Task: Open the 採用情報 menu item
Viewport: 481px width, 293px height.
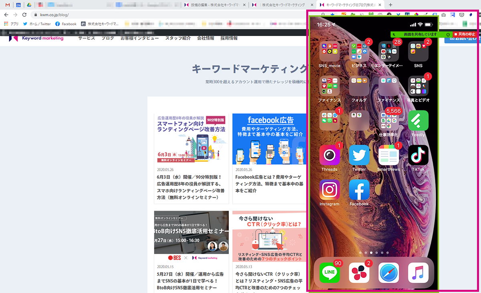Action: (x=229, y=38)
